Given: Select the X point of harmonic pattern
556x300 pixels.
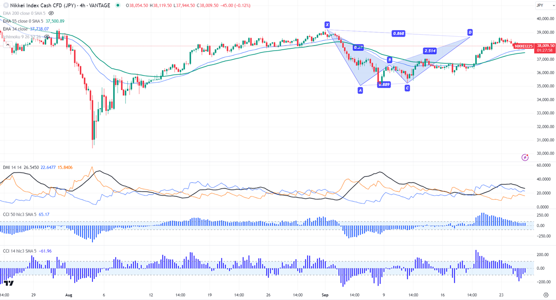Looking at the screenshot, I should coord(327,25).
